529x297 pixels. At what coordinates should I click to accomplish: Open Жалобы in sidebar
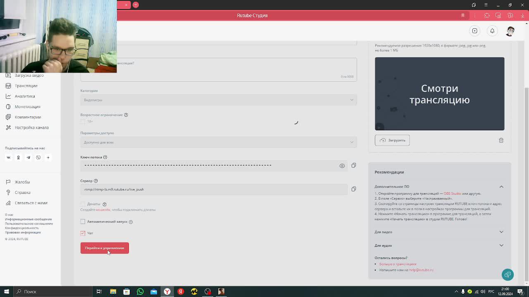click(22, 182)
